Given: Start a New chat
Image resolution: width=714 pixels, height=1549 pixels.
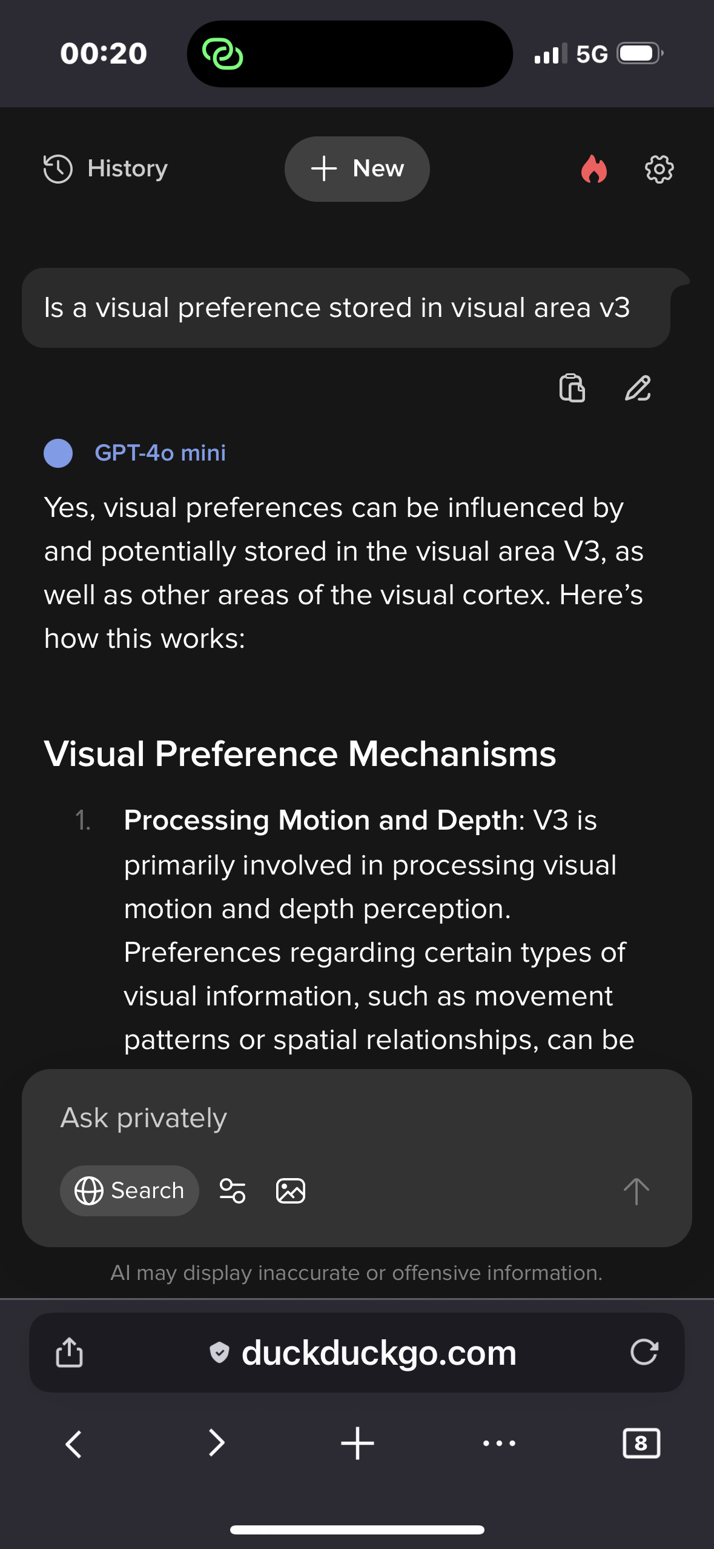Looking at the screenshot, I should [357, 168].
